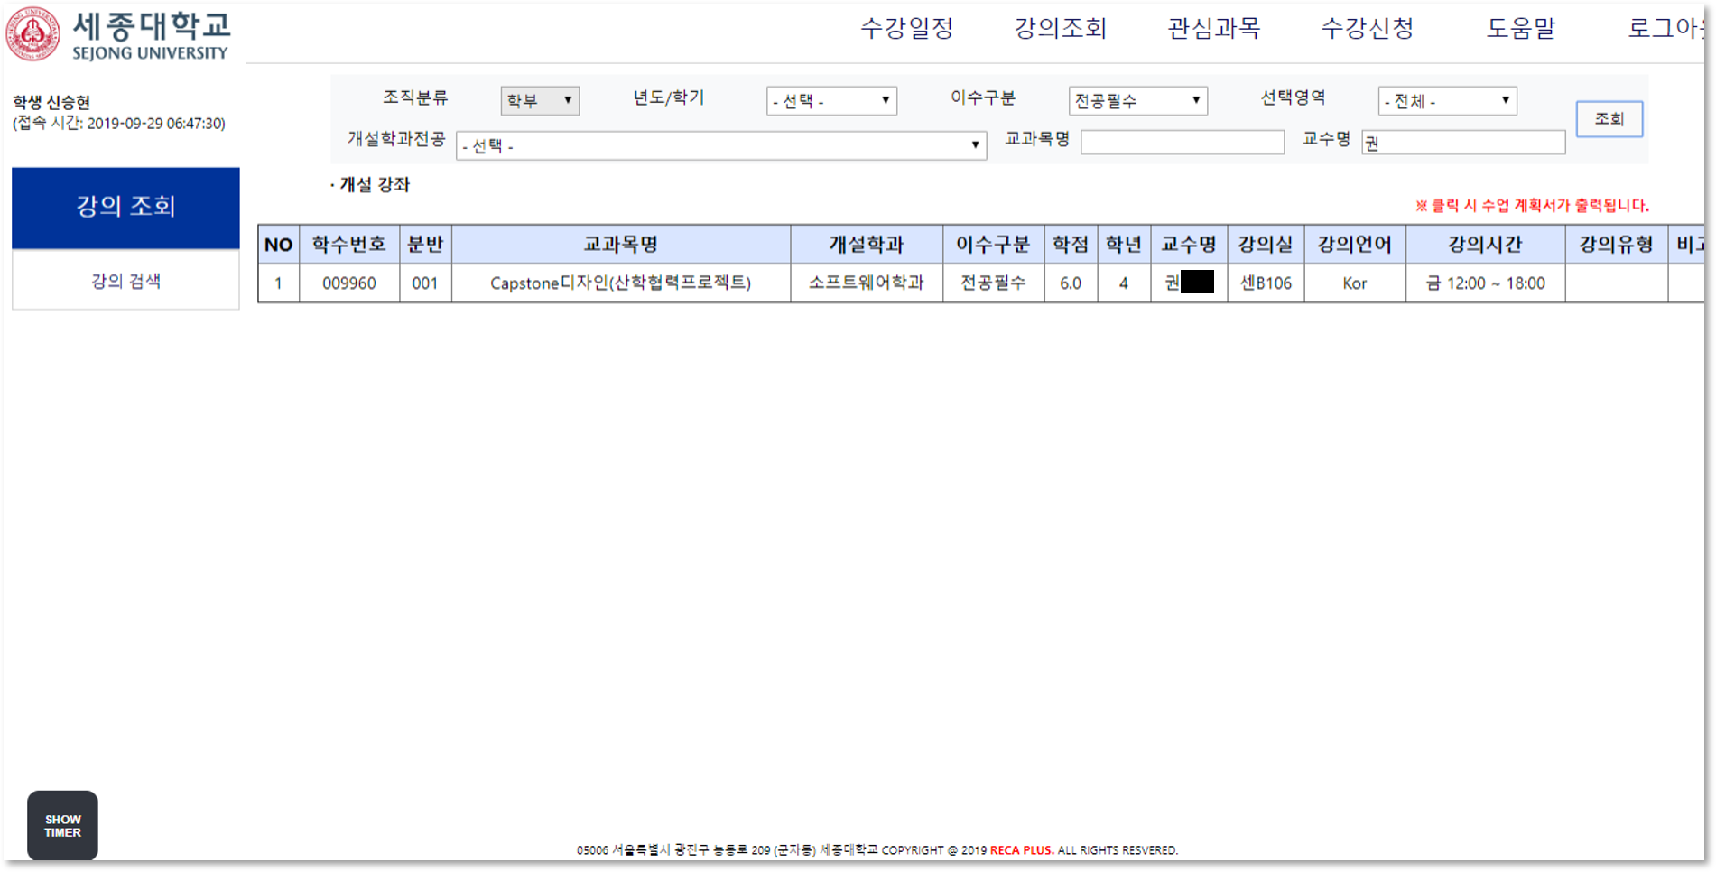
Task: Open the 관심과목 menu
Action: click(x=1214, y=28)
